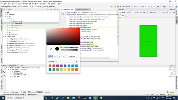Choose the purple Material swatch
This screenshot has height=100, width=178.
point(58,66)
